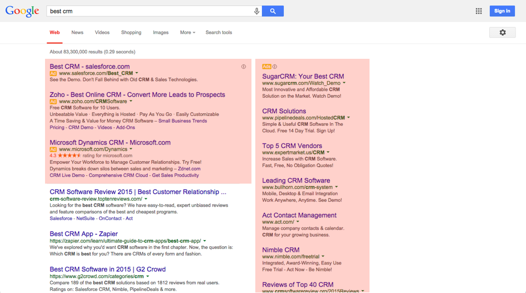Open 'Best CRM Software in 2015 | G2 Crowd'
The width and height of the screenshot is (526, 293).
pyautogui.click(x=108, y=269)
